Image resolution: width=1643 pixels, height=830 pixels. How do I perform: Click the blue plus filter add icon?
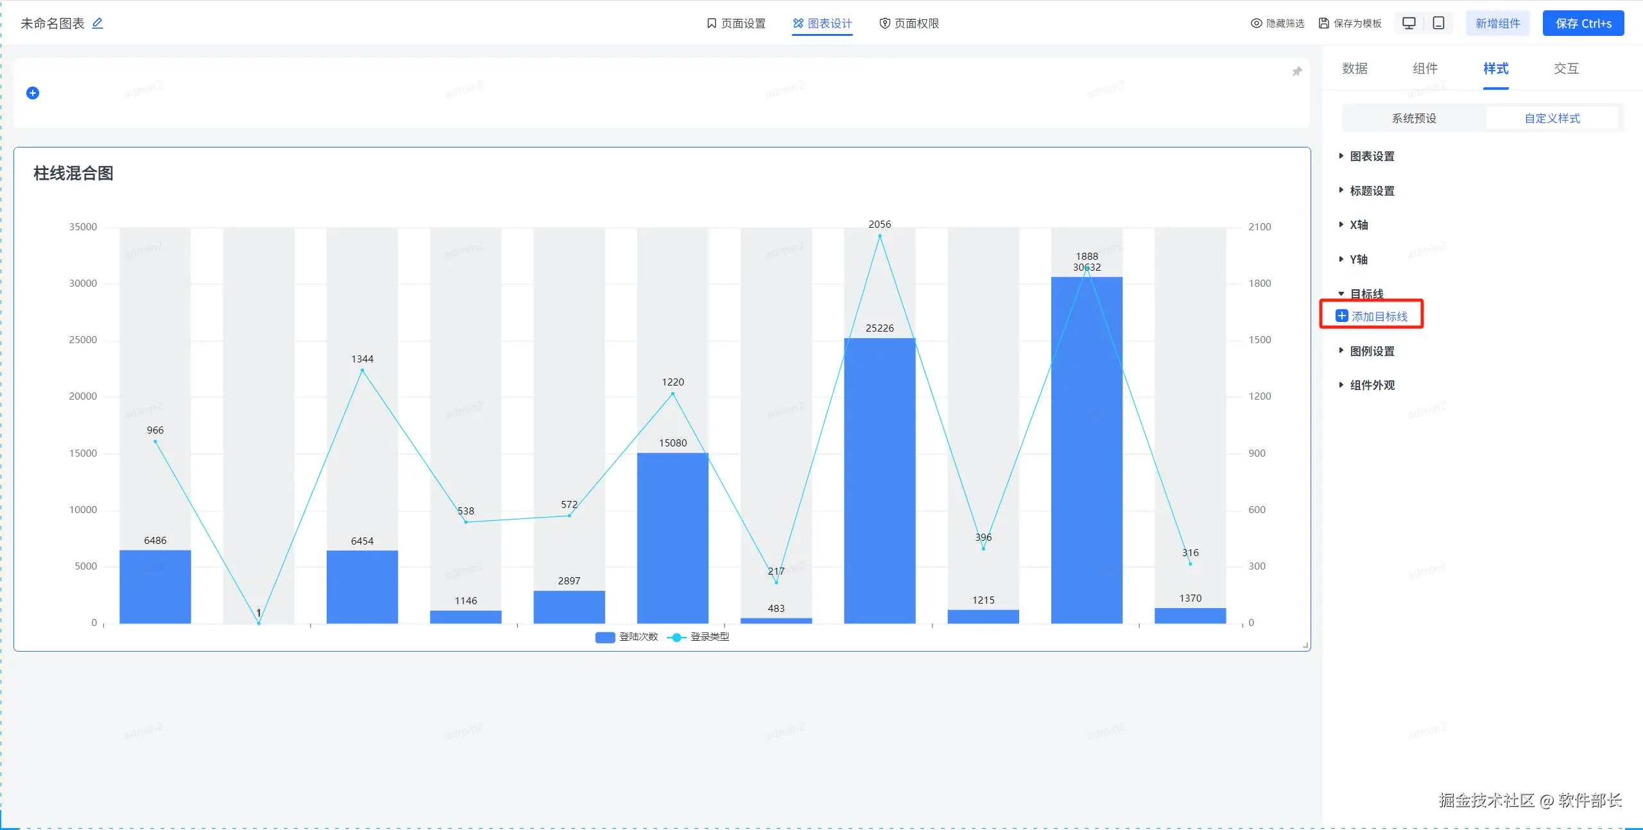tap(33, 93)
